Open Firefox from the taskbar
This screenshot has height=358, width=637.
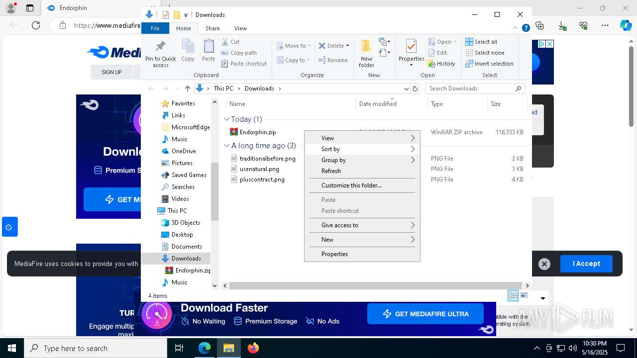coord(253,348)
